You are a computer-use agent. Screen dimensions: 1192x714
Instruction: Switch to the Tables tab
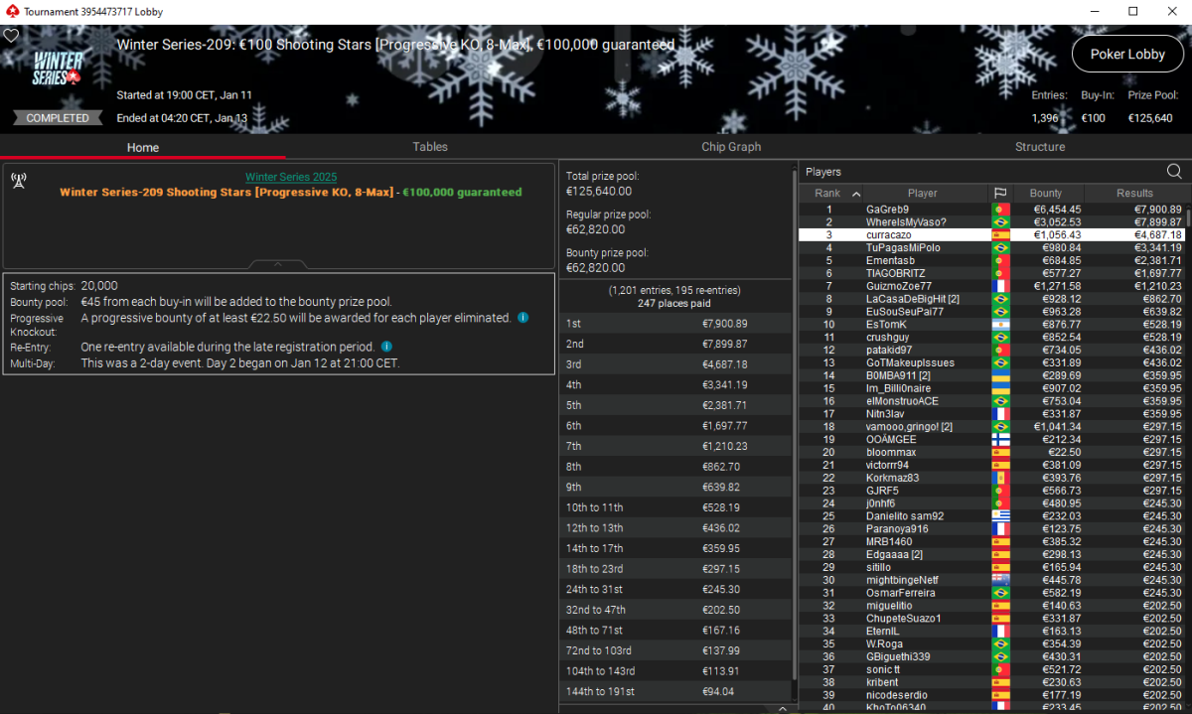point(430,147)
